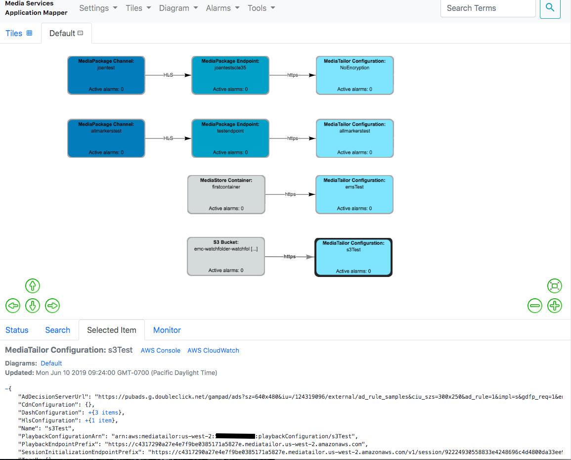
Task: Click https edge label from testendpoint
Action: coord(292,138)
